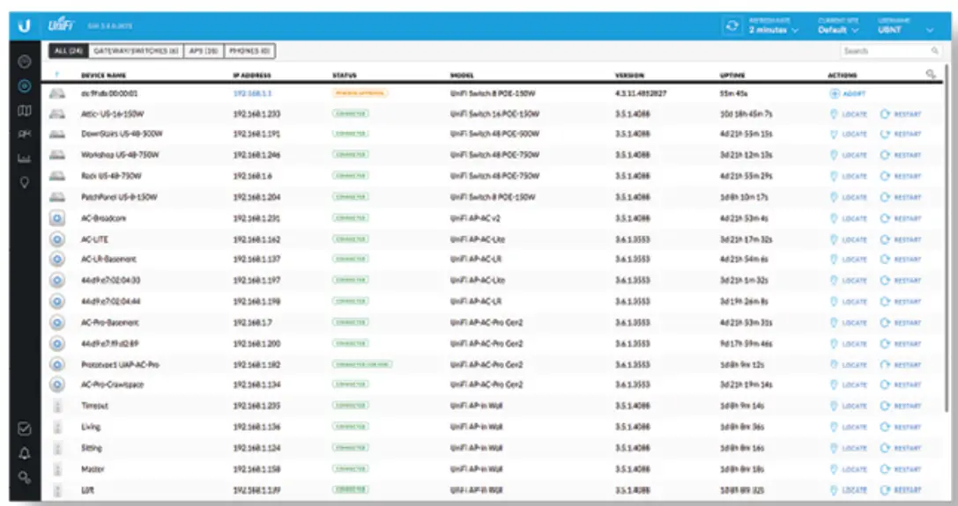Locate the Sitting in-wall AP
958x506 pixels.
pyautogui.click(x=849, y=448)
